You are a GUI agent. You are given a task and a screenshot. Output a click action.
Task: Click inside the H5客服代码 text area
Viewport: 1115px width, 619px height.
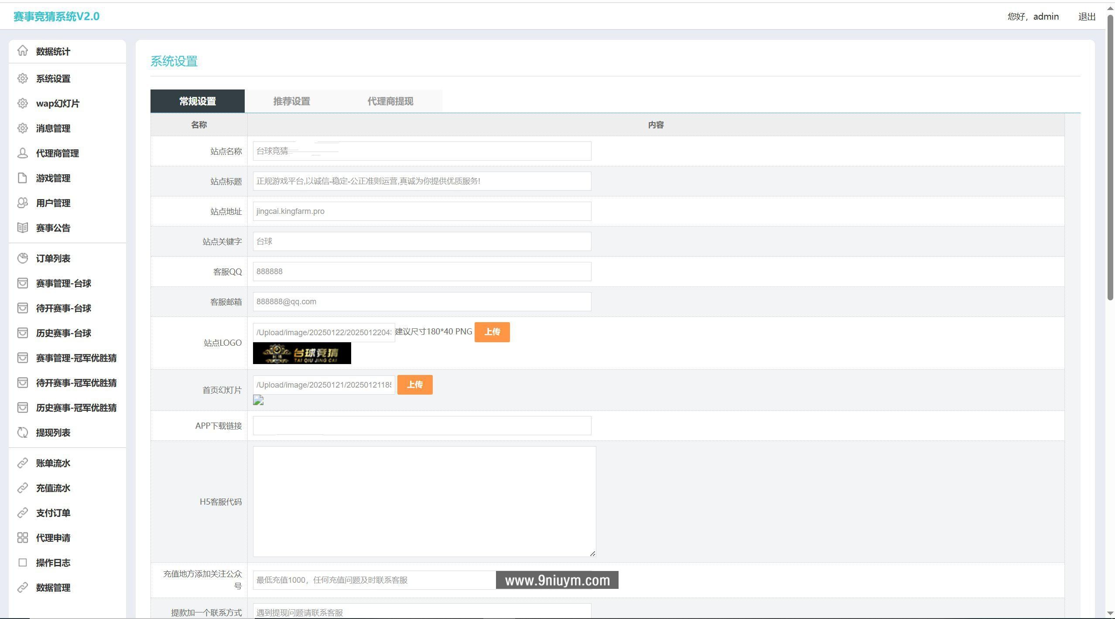[x=424, y=502]
